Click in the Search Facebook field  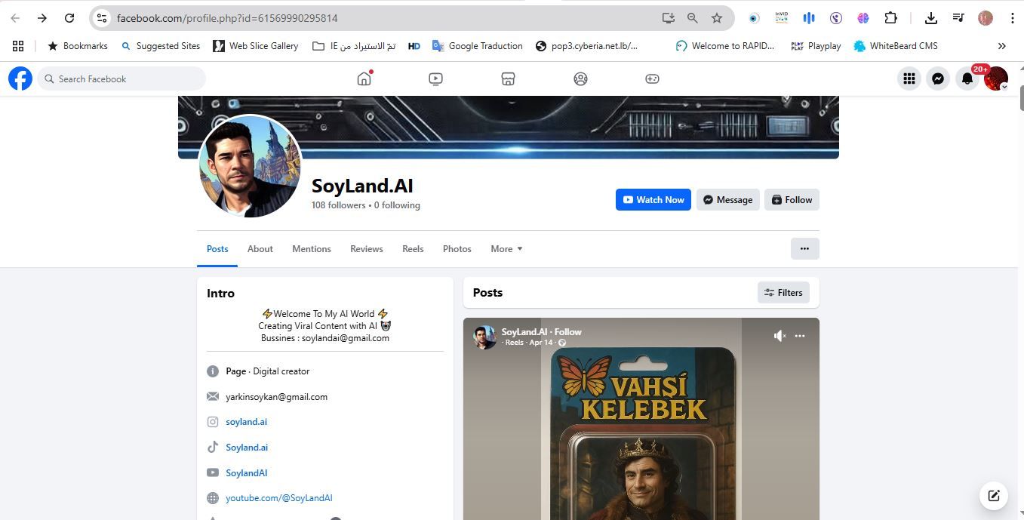(x=121, y=78)
